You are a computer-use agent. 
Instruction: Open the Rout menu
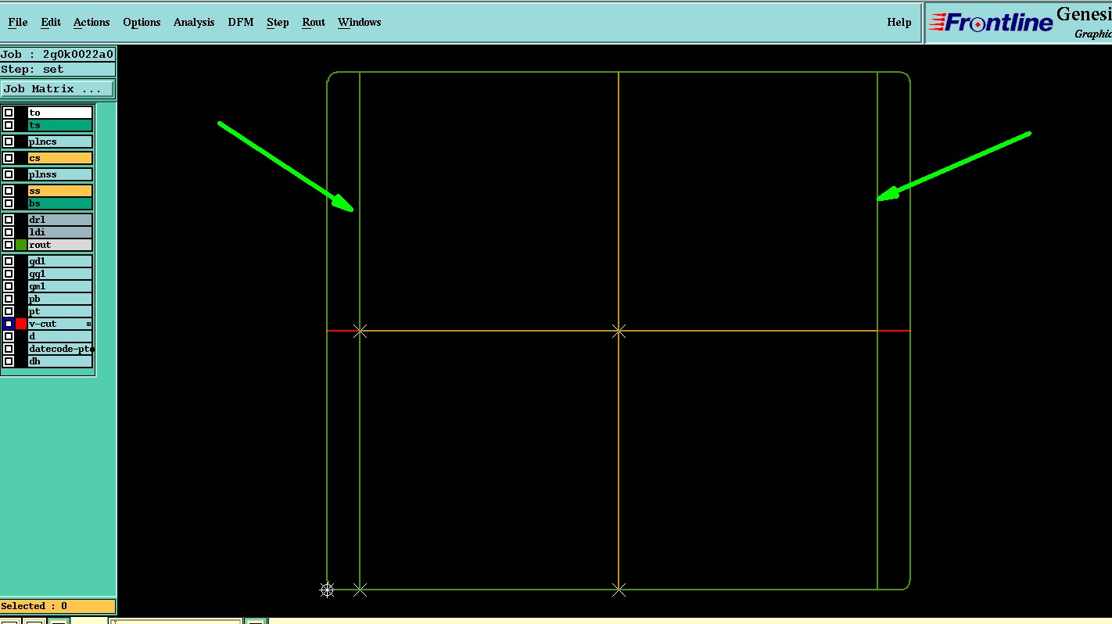click(x=314, y=22)
